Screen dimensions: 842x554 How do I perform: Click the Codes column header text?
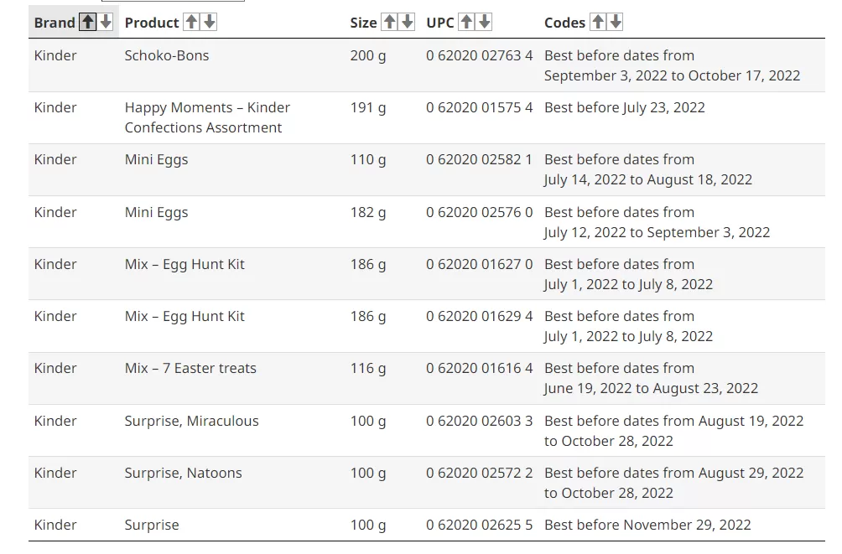[564, 23]
